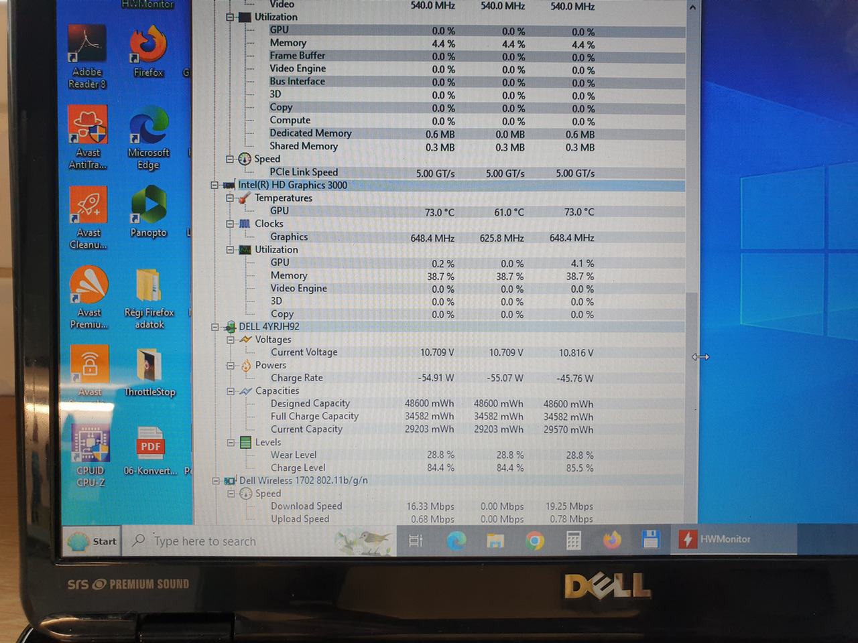Collapse the DELL 4YRJH92 battery node
Screen dimensions: 858x643
pyautogui.click(x=215, y=327)
